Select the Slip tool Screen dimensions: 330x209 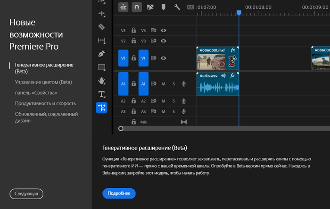102,40
